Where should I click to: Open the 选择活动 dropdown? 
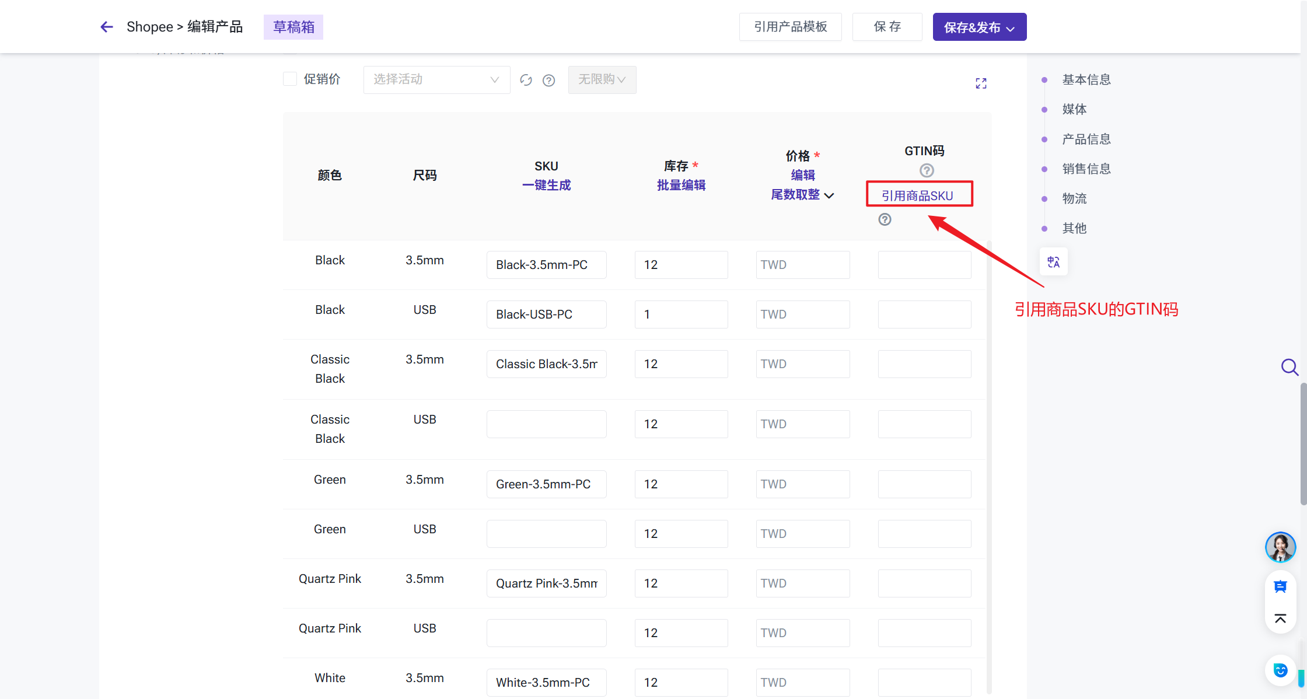point(436,79)
